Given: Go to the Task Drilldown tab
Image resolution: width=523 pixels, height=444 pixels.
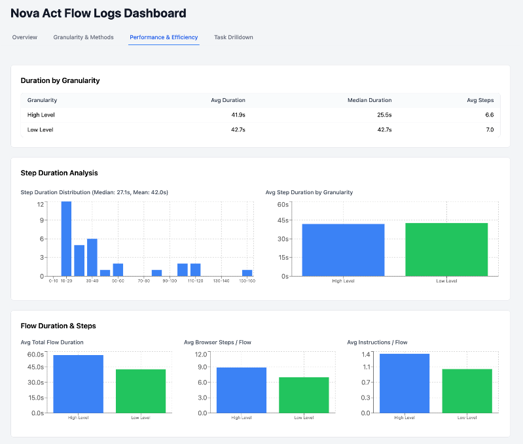Looking at the screenshot, I should click(x=234, y=37).
